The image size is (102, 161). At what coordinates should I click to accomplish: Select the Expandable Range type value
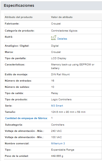pos(63,150)
